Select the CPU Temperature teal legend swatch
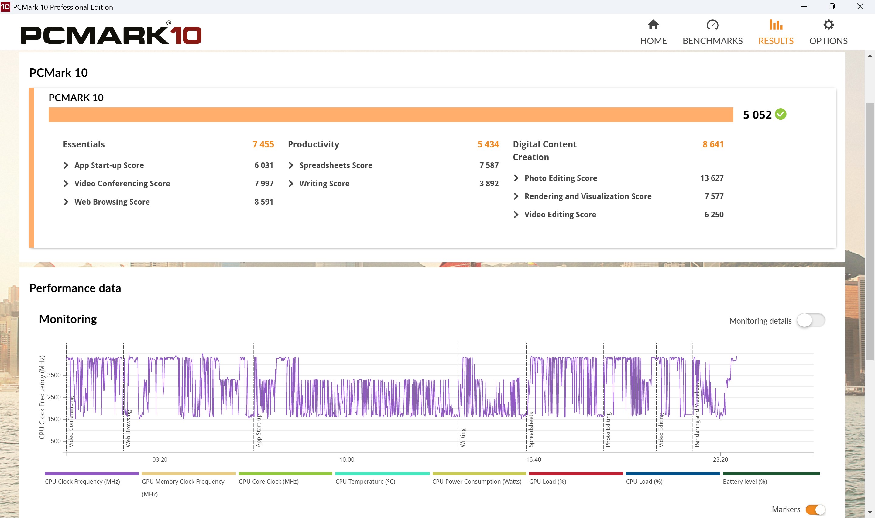 click(x=382, y=474)
